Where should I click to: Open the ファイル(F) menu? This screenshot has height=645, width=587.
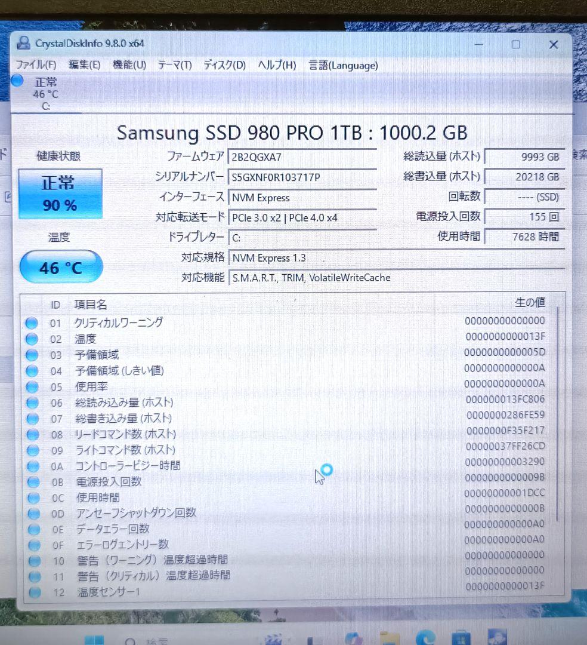click(x=36, y=65)
